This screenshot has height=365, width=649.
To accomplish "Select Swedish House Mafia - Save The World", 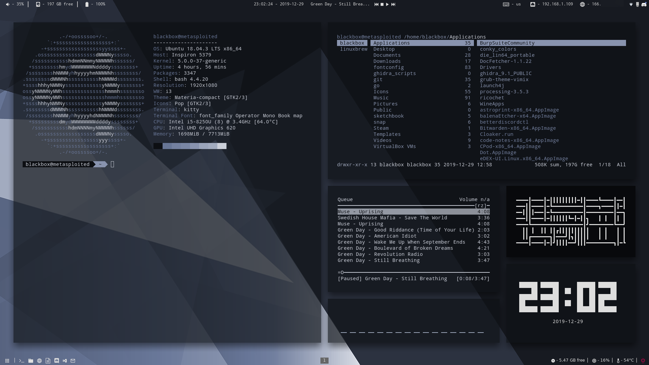I will (414, 218).
